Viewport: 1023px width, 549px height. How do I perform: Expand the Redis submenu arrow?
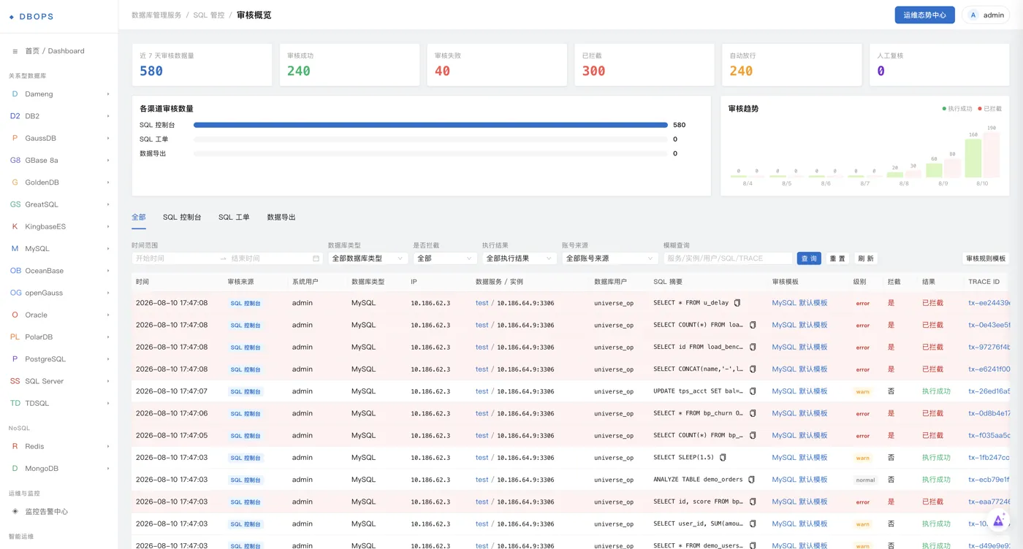pyautogui.click(x=108, y=446)
